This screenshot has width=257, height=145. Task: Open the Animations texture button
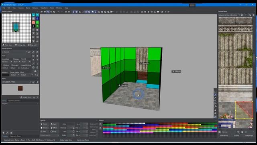(x=224, y=136)
